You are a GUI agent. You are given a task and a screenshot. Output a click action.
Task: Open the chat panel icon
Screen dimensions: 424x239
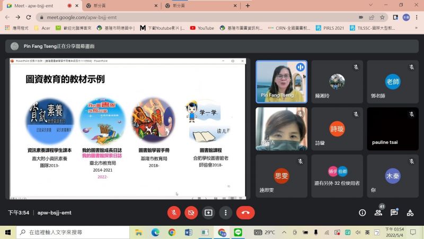tap(394, 212)
